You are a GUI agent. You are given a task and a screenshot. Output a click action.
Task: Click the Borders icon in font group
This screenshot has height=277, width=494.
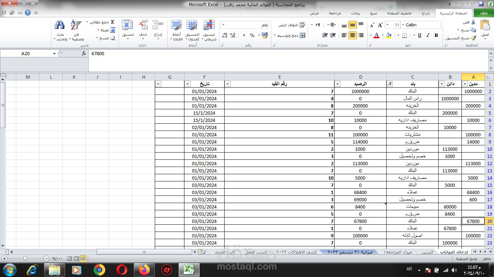pyautogui.click(x=404, y=35)
